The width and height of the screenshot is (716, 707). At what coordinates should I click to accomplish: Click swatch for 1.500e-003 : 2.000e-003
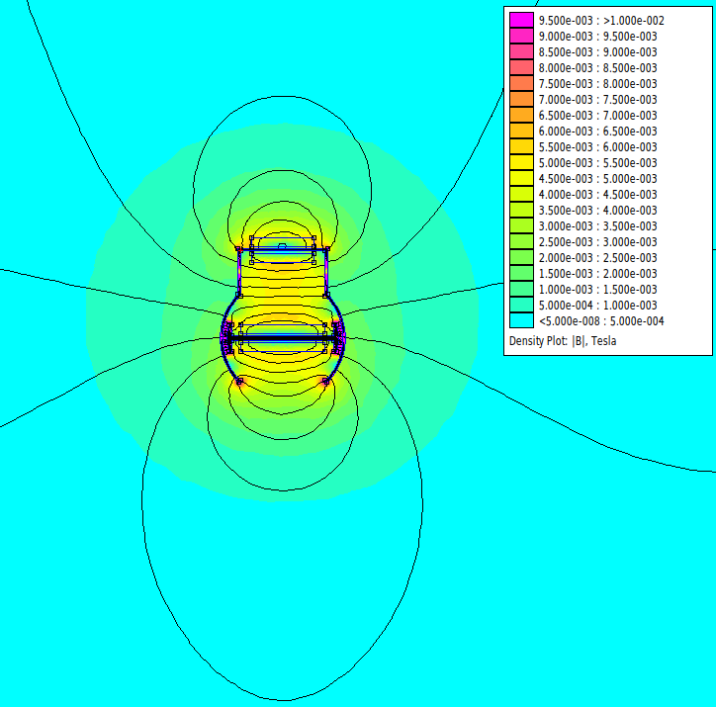pyautogui.click(x=521, y=273)
